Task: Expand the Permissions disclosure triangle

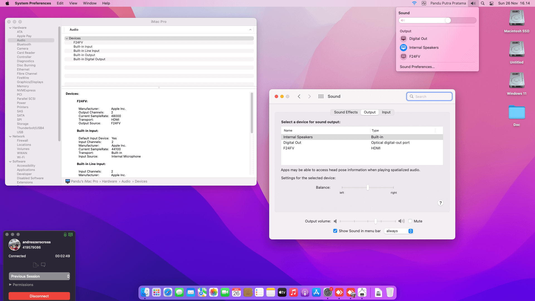Action: click(10, 285)
